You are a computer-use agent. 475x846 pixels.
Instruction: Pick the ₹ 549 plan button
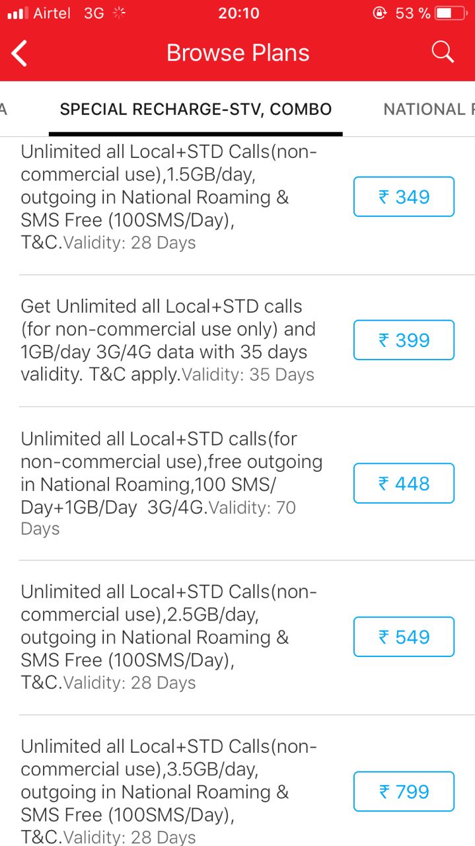point(404,637)
